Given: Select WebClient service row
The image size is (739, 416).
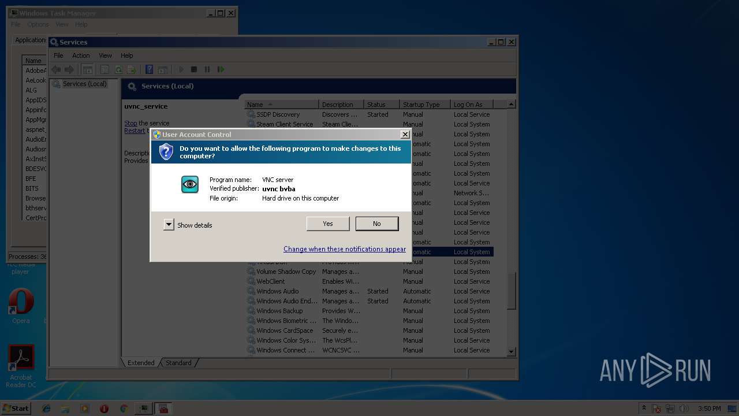Looking at the screenshot, I should 369,281.
